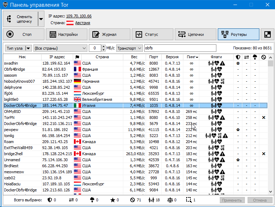Click the shield counter icon in status bar
The image size is (275, 207).
(50, 200)
